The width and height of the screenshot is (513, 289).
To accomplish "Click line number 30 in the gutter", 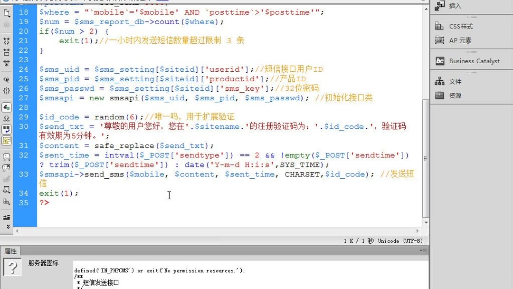I will [24, 126].
